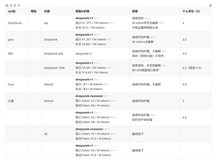Select the '网址' column header

(34, 11)
